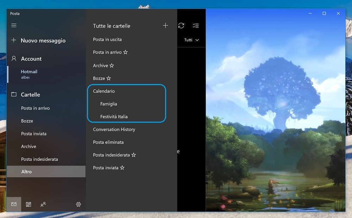352x218 pixels.
Task: Maximize the Posta window
Action: pos(324,13)
